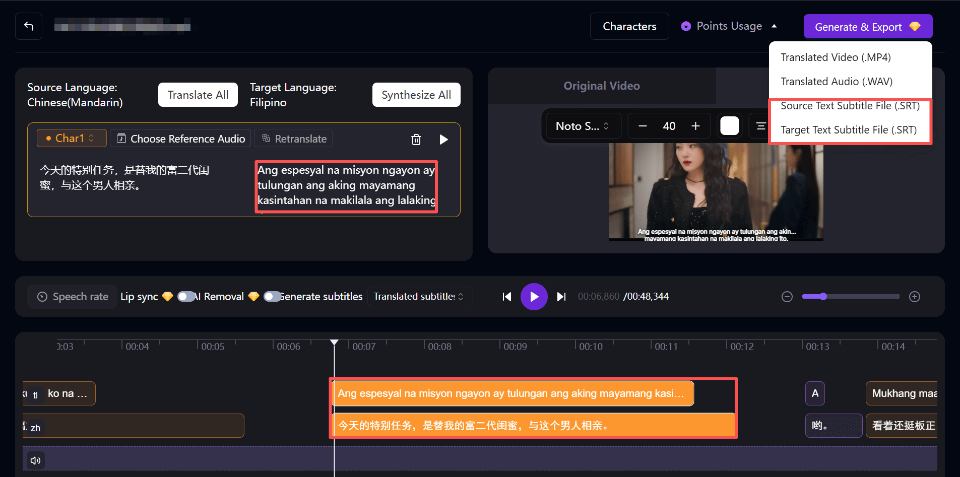The image size is (960, 477).
Task: Turn on the AI Removal toggle
Action: (272, 297)
